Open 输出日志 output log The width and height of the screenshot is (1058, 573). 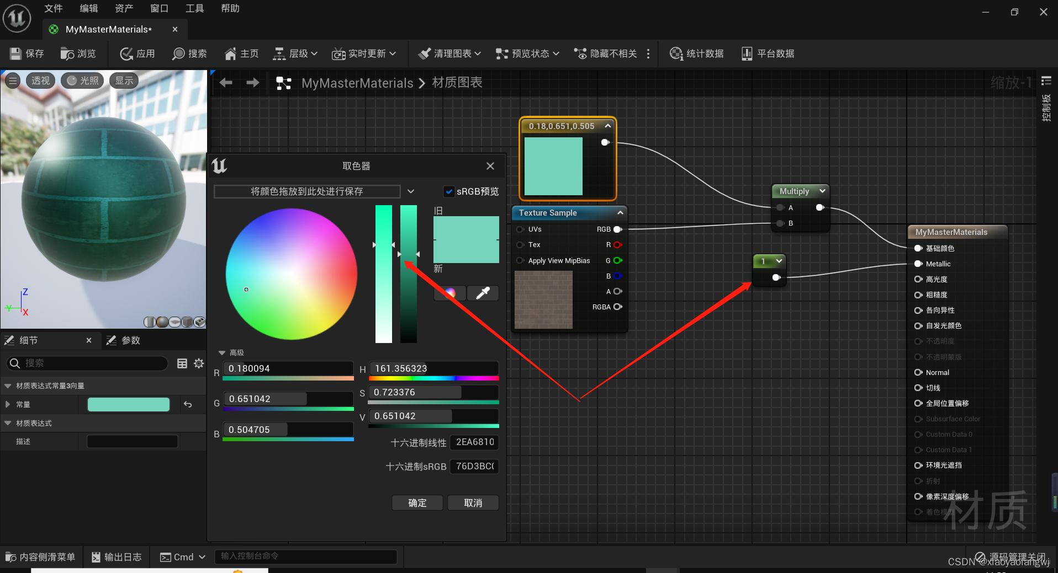117,557
